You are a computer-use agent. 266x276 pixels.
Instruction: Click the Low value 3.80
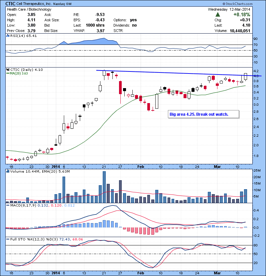pos(31,25)
